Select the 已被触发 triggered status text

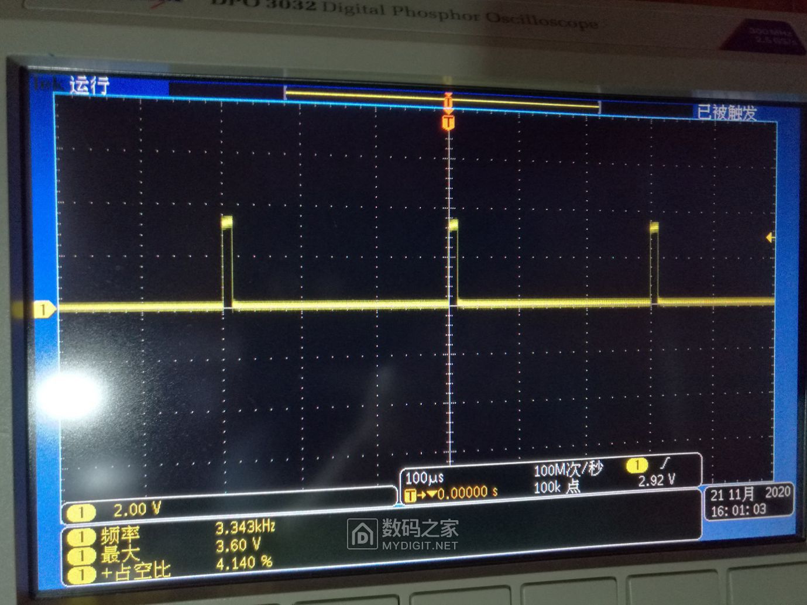point(726,112)
